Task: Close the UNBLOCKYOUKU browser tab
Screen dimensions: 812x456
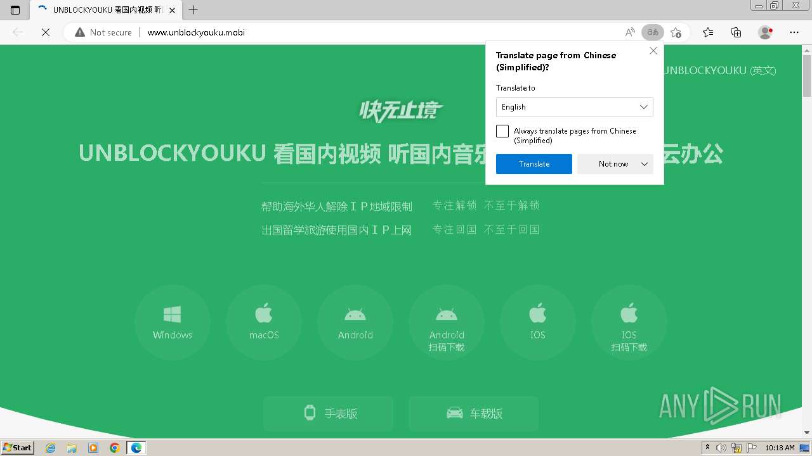Action: 173,10
